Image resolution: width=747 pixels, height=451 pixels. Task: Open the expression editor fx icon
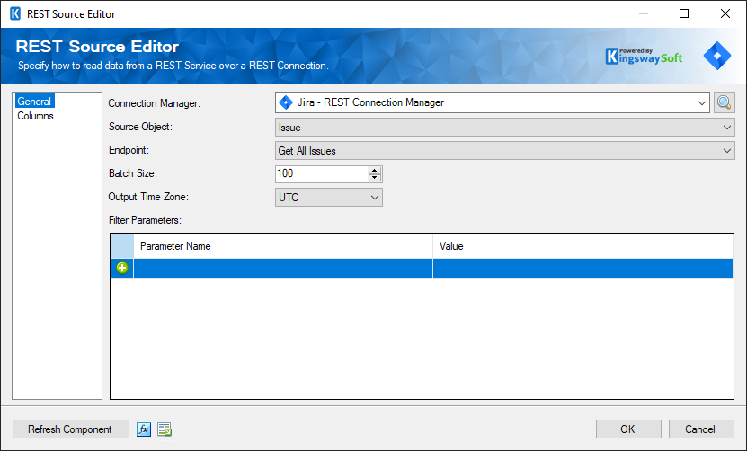tap(144, 429)
